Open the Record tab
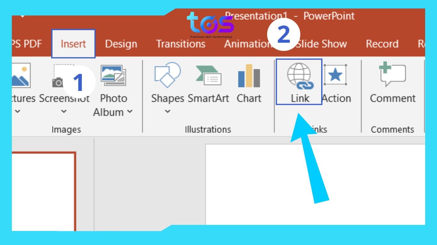Image resolution: width=437 pixels, height=245 pixels. (x=382, y=44)
